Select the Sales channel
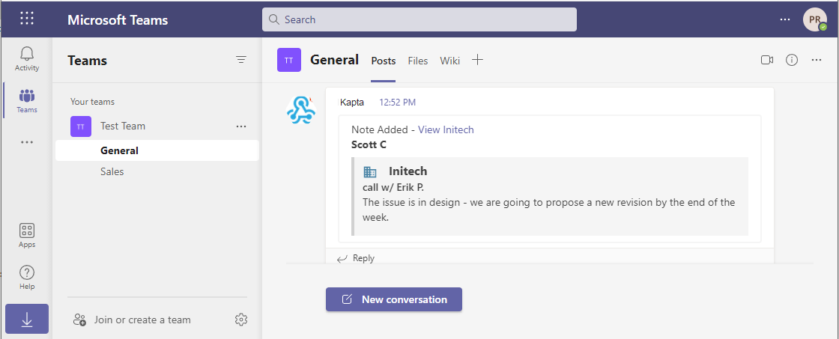Viewport: 839px width, 339px height. pos(112,171)
